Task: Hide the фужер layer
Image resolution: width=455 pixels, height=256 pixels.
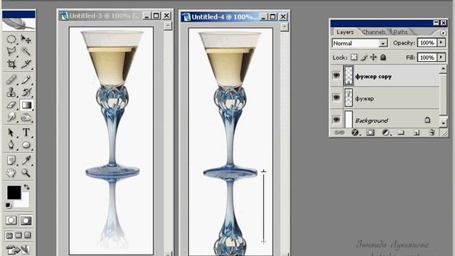Action: 336,97
